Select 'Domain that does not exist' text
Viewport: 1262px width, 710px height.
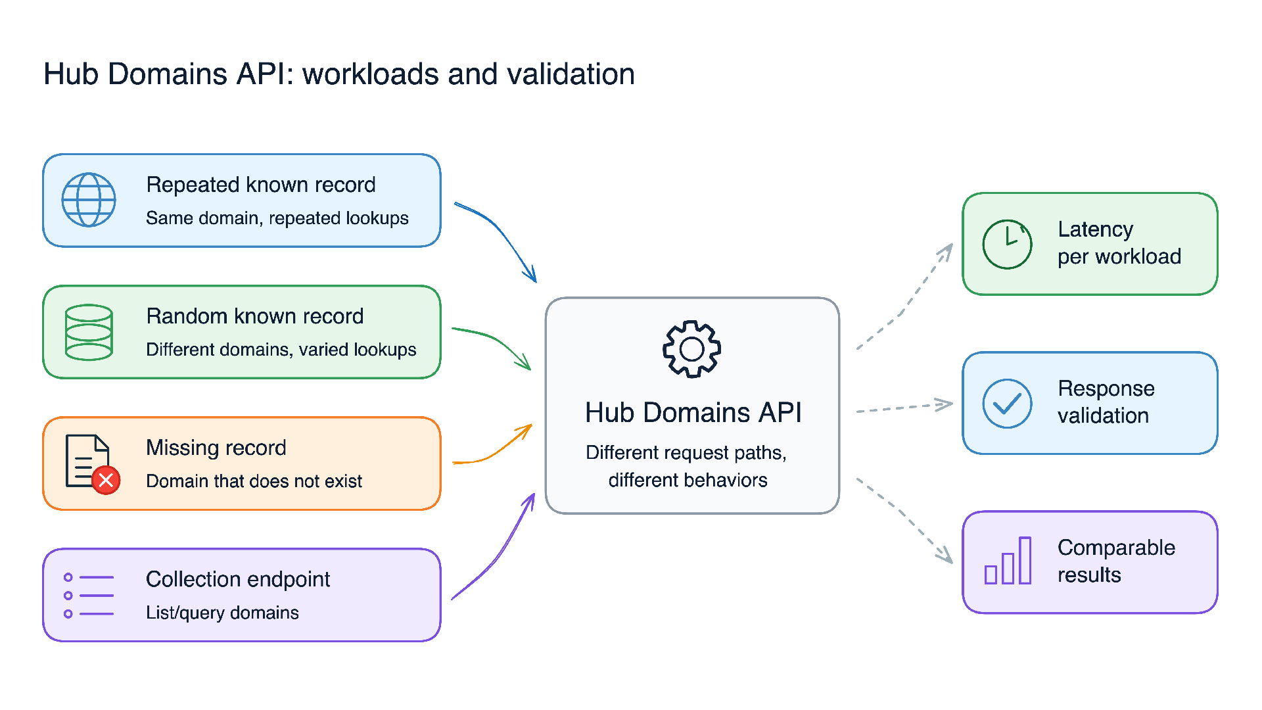(x=254, y=481)
